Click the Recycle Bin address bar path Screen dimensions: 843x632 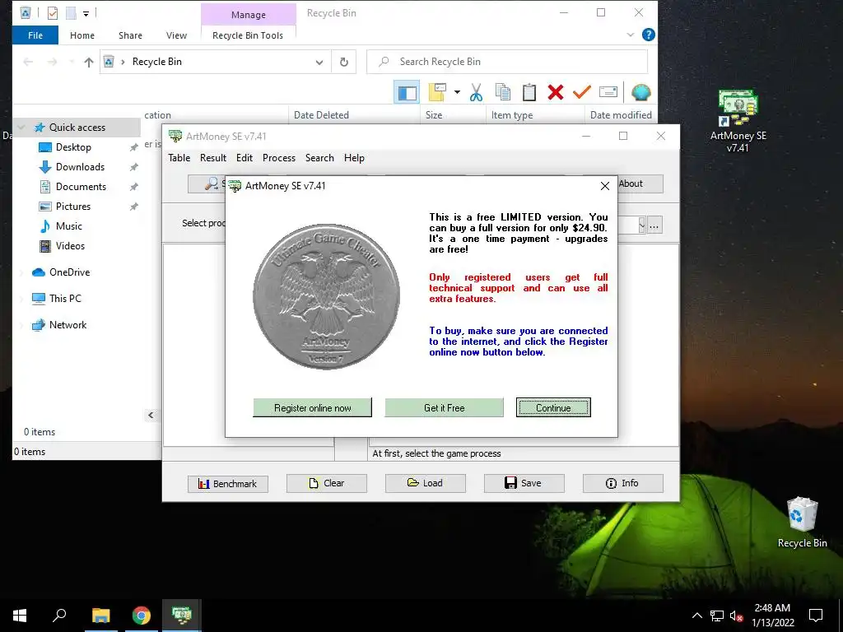point(157,62)
